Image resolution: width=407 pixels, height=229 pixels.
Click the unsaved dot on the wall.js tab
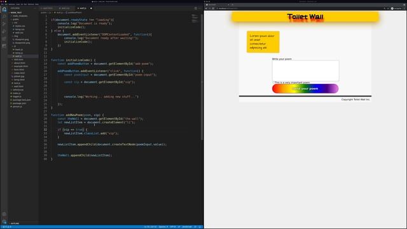(x=91, y=8)
